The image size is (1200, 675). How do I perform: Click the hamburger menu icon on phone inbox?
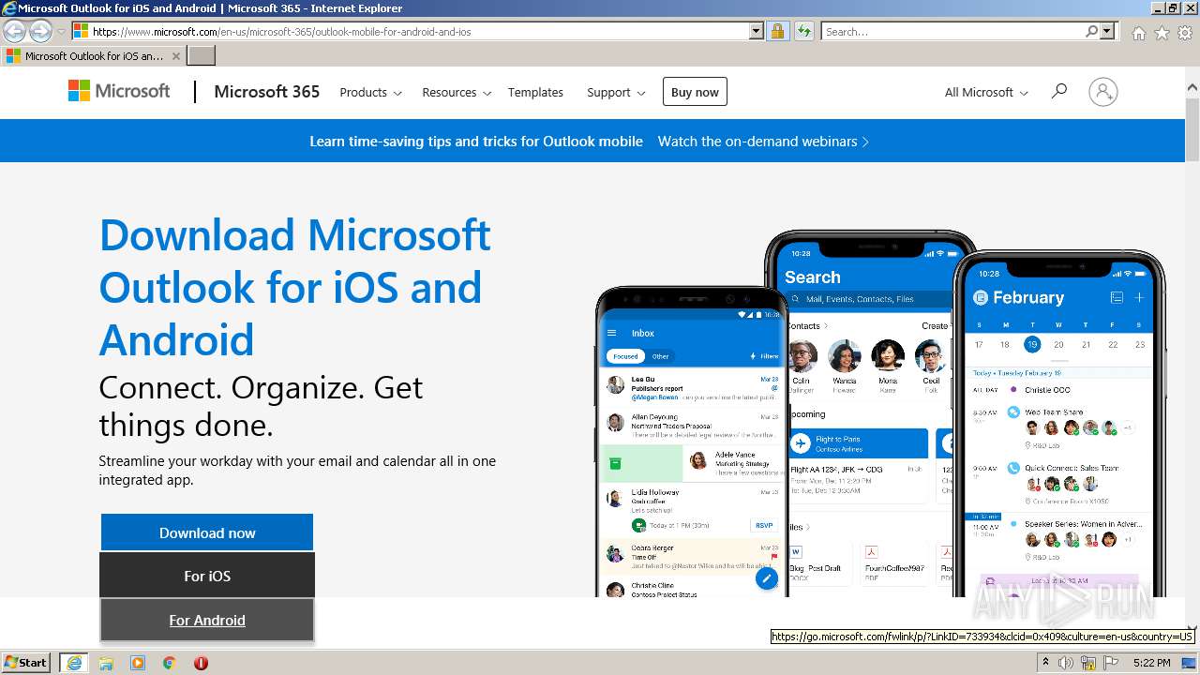(x=612, y=333)
